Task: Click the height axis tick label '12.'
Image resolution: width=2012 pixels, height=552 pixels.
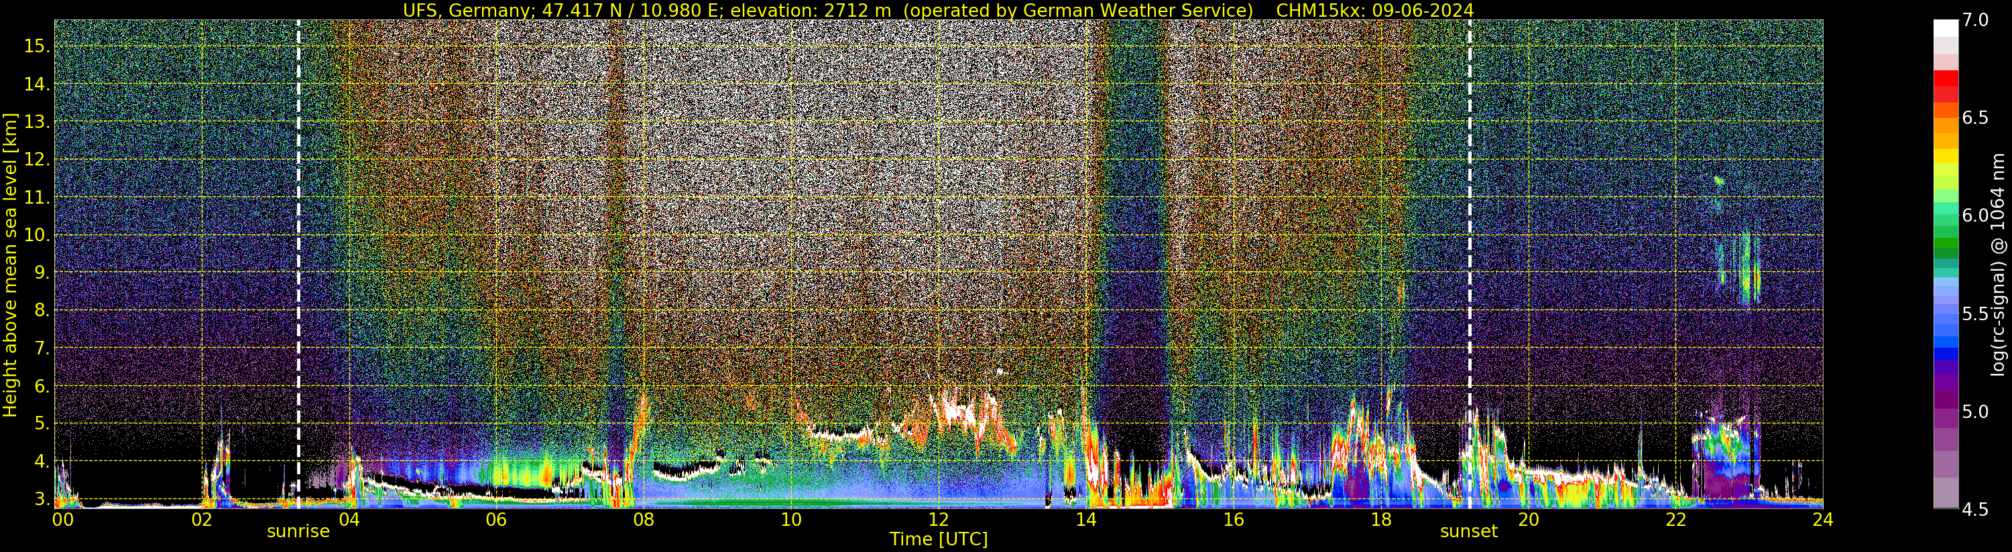Action: (37, 159)
